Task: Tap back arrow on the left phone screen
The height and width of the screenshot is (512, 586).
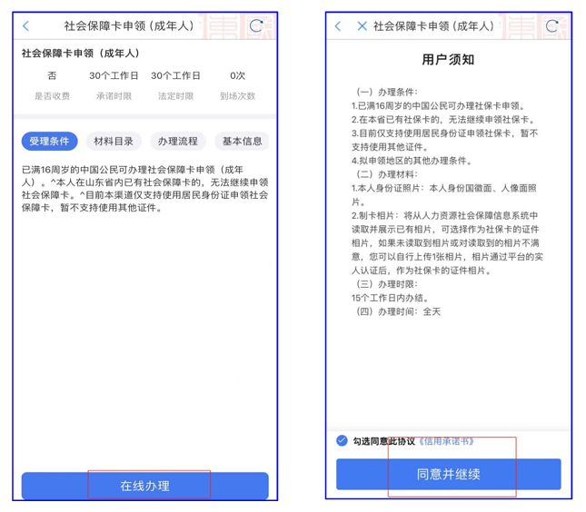Action: coord(26,26)
